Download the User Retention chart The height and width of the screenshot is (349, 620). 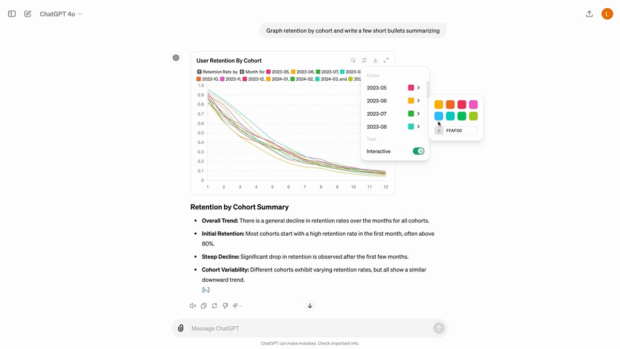(x=375, y=60)
